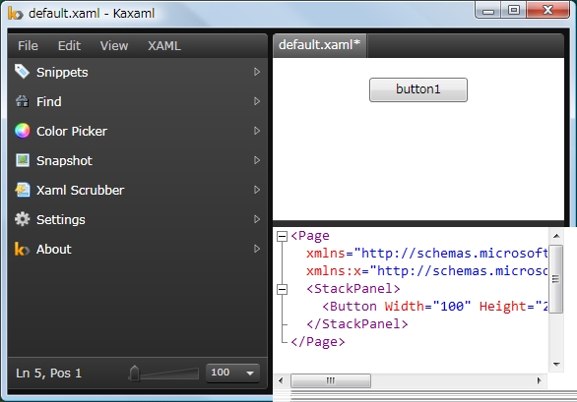Click the <StackPanel> opening tag
The image size is (577, 402).
click(x=353, y=289)
